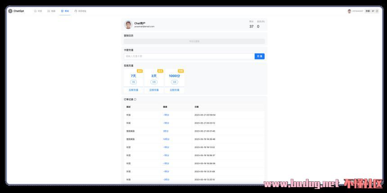387x193 pixels.
Task: Open the 绘画 drawing tab
Action: tap(51, 11)
